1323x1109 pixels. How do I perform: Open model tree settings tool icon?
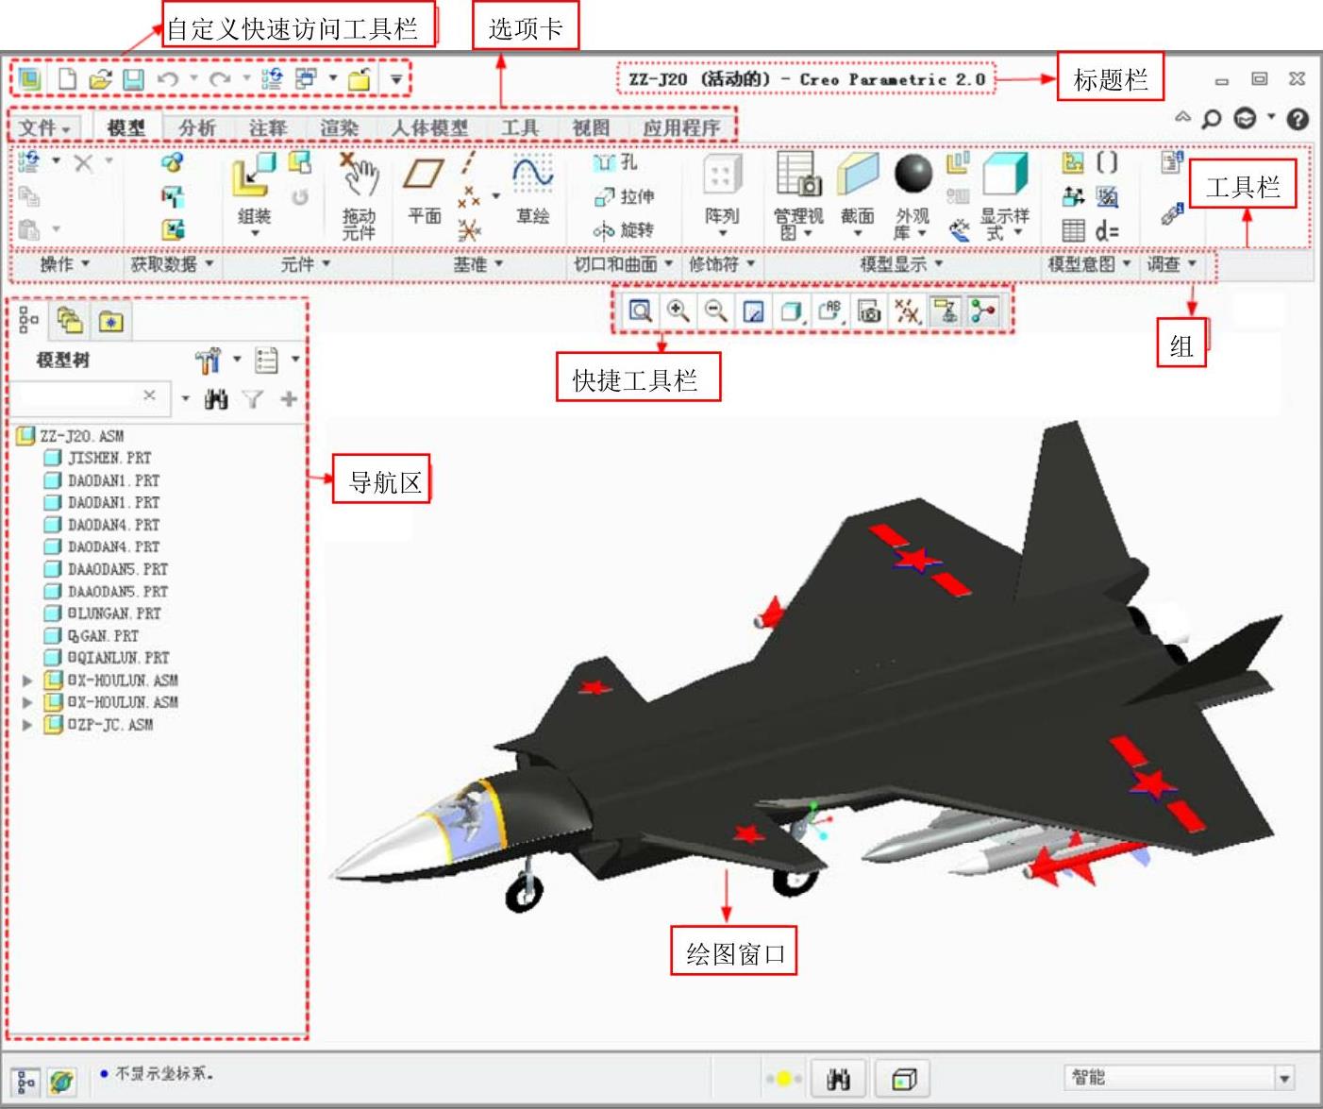pos(208,361)
